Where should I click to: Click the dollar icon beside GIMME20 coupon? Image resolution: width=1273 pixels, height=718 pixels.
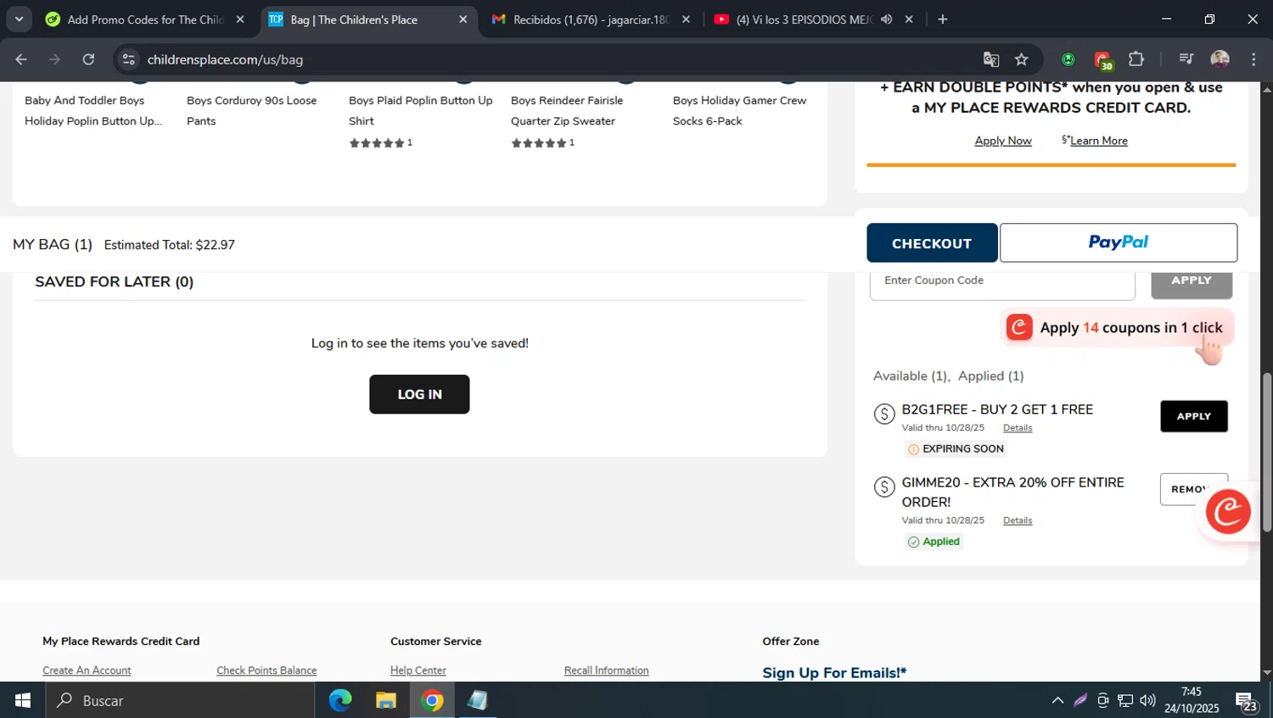click(x=884, y=487)
